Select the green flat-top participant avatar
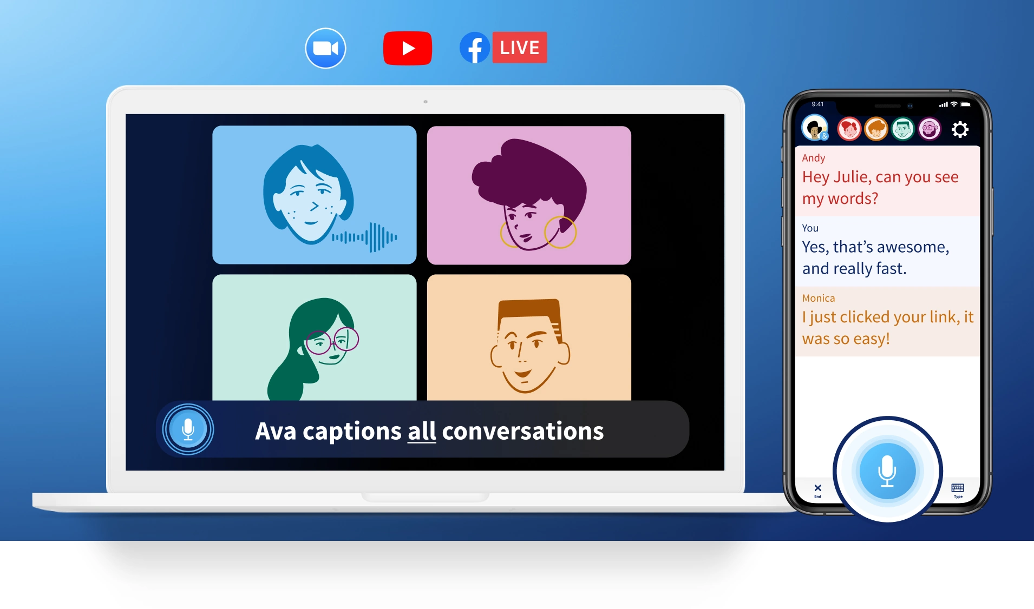This screenshot has width=1034, height=609. (902, 129)
